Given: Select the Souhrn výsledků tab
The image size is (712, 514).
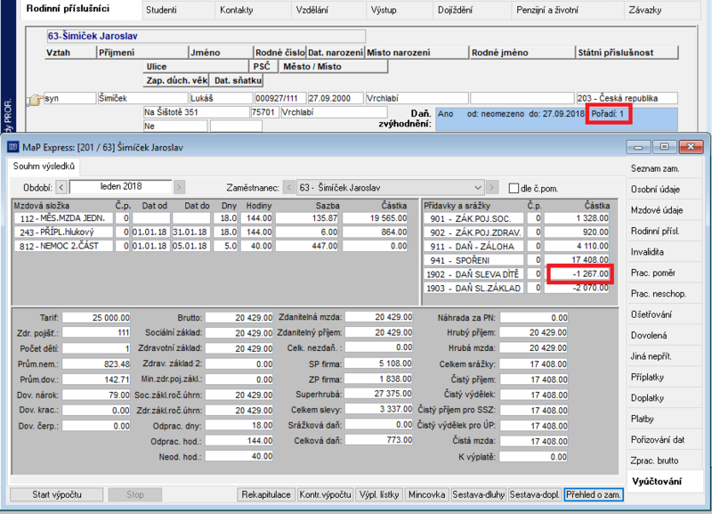Looking at the screenshot, I should [44, 167].
